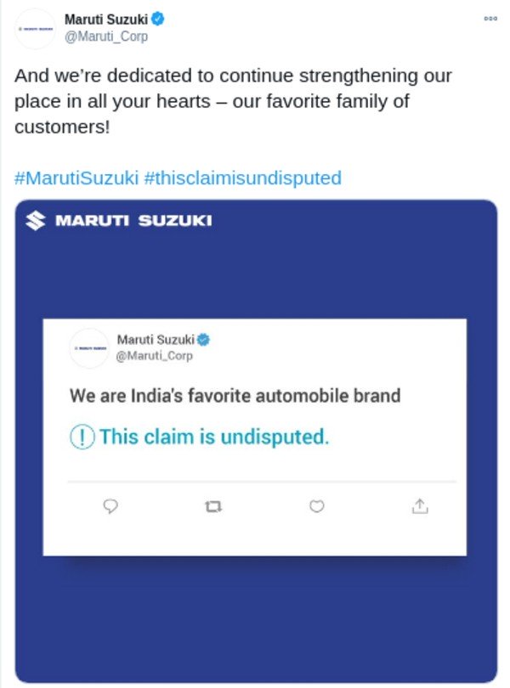Image resolution: width=510 pixels, height=688 pixels.
Task: Click the "This claim is undisputed." label
Action: pos(213,437)
